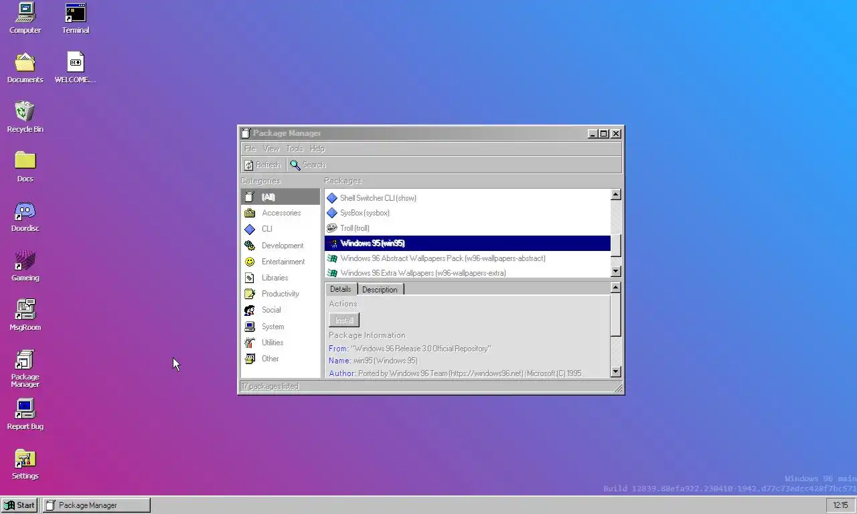Select the Shell Switcher CLI (shsw) package
Screen dimensions: 857x514
click(x=467, y=198)
